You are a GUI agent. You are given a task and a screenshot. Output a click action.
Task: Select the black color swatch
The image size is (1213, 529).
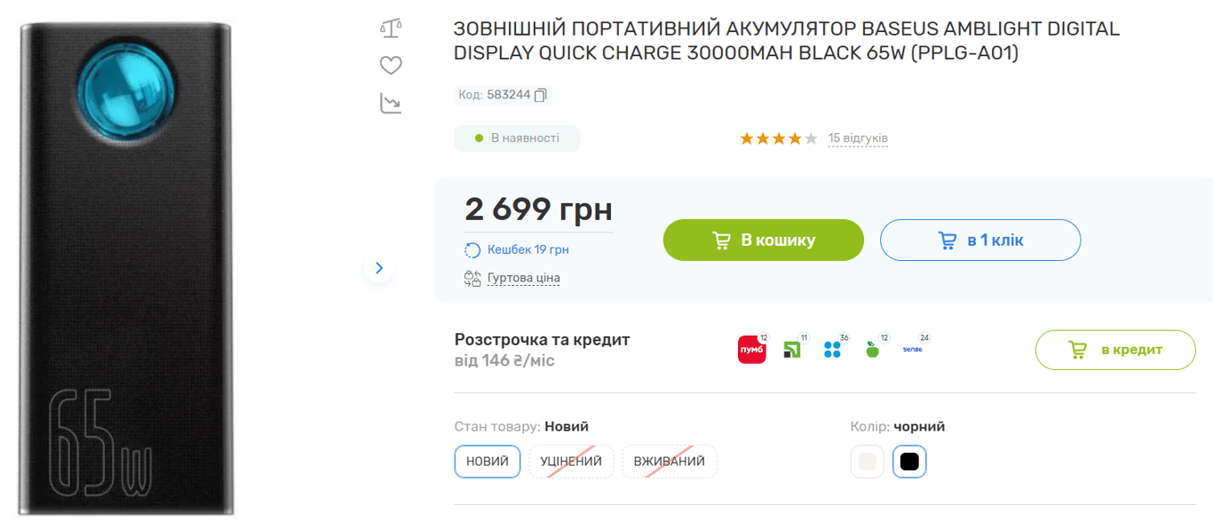tap(908, 462)
